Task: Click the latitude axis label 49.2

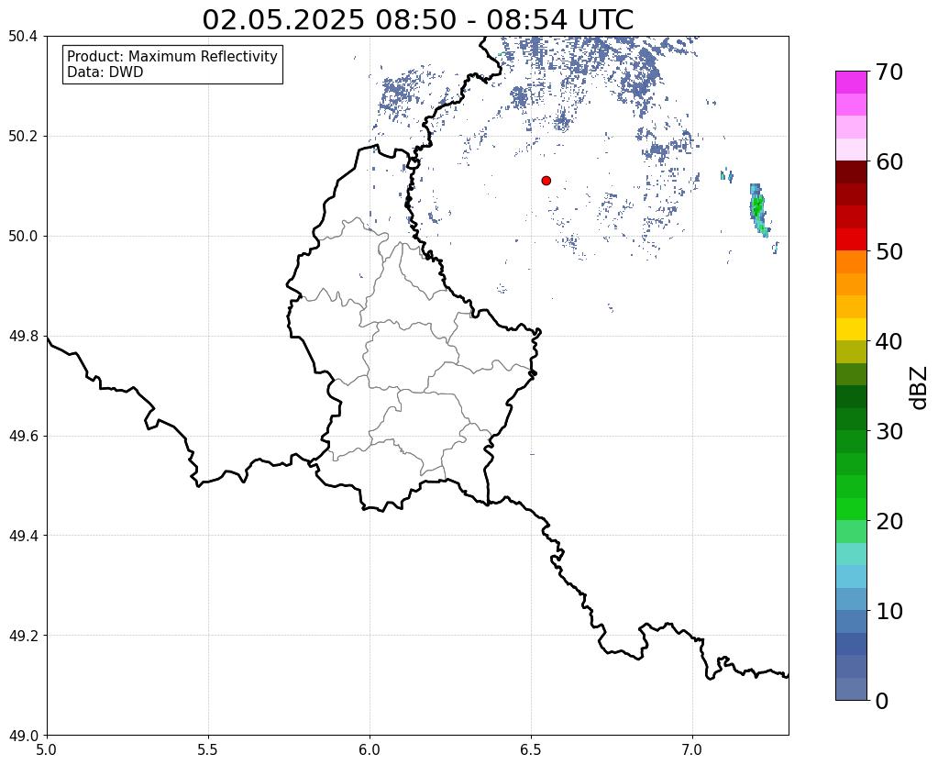Action: coord(23,635)
